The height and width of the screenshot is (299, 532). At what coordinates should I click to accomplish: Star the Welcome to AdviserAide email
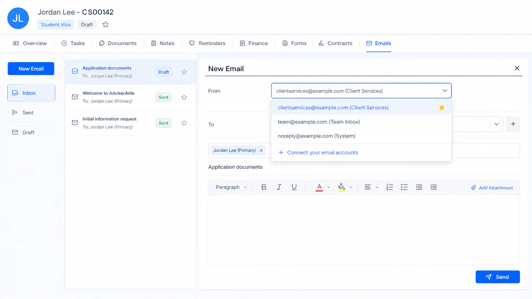point(184,97)
